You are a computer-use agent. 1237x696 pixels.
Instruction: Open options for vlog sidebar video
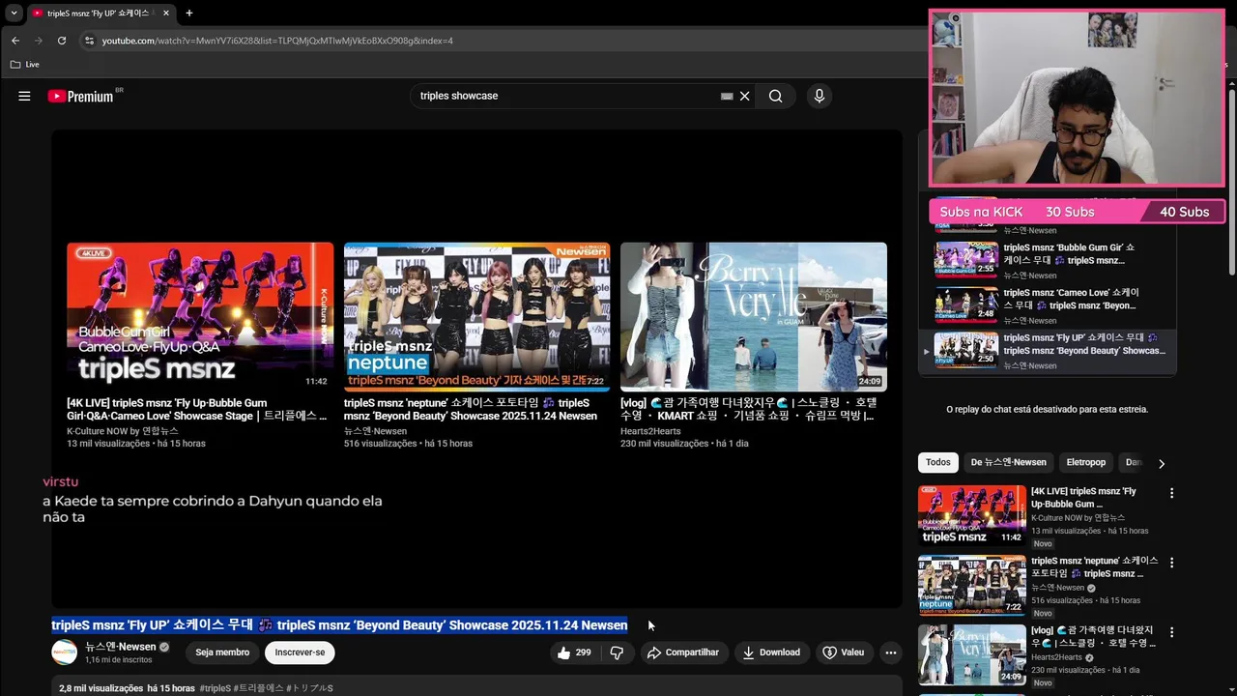click(1171, 632)
